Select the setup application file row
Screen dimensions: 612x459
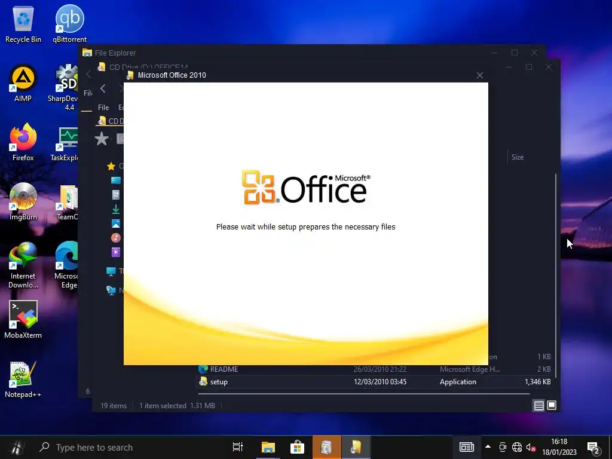coord(374,382)
